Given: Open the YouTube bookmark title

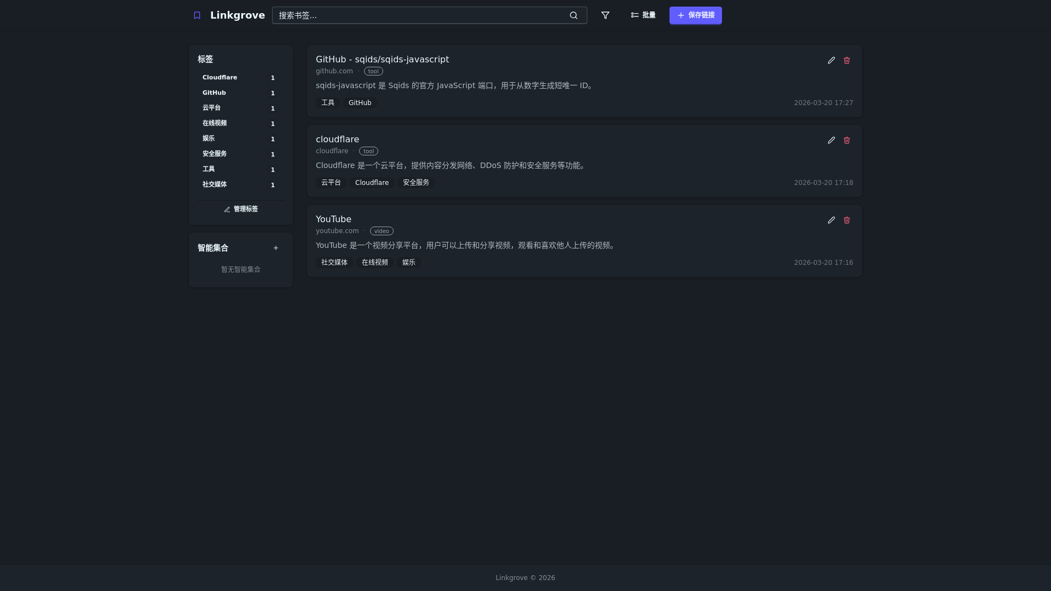Looking at the screenshot, I should click(333, 219).
